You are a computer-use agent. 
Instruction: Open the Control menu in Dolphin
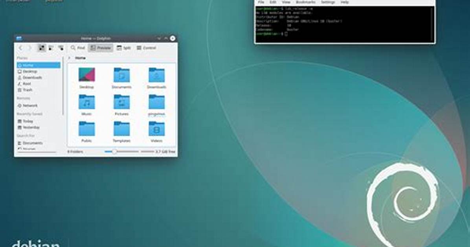pos(146,48)
